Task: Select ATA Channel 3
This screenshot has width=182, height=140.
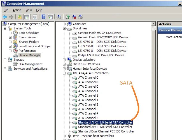Action: 88,109
